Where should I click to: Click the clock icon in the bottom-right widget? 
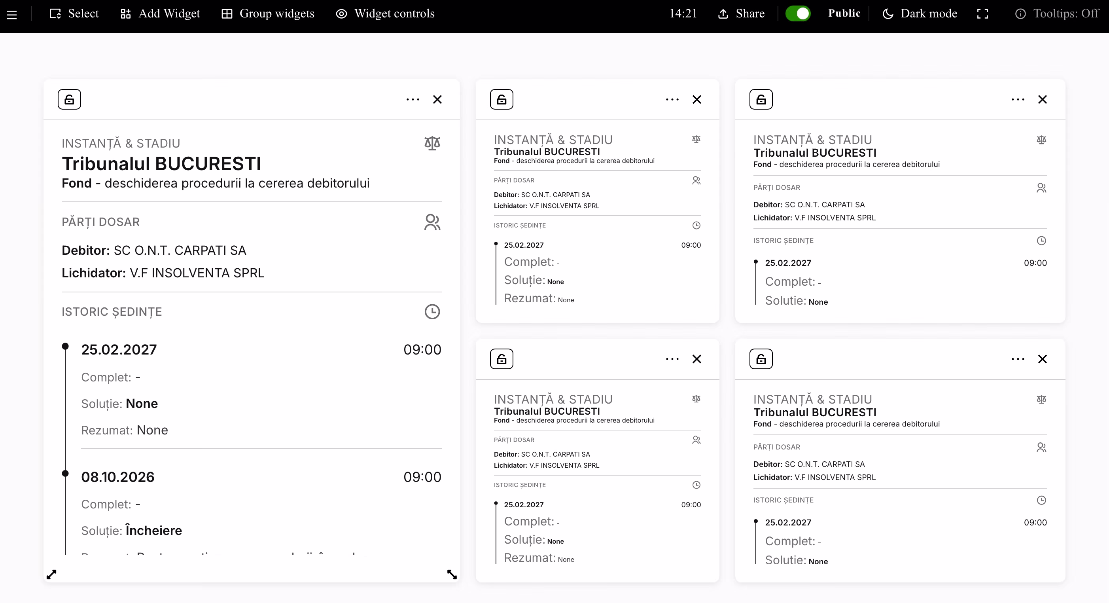[x=1041, y=501]
